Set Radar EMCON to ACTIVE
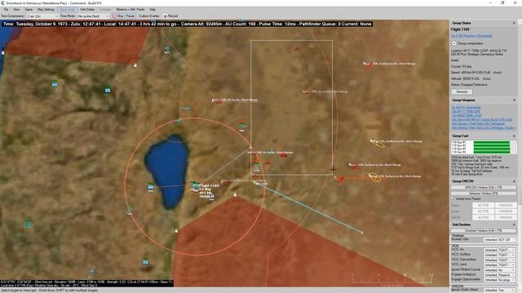Image resolution: width=522 pixels, height=293 pixels. [483, 205]
